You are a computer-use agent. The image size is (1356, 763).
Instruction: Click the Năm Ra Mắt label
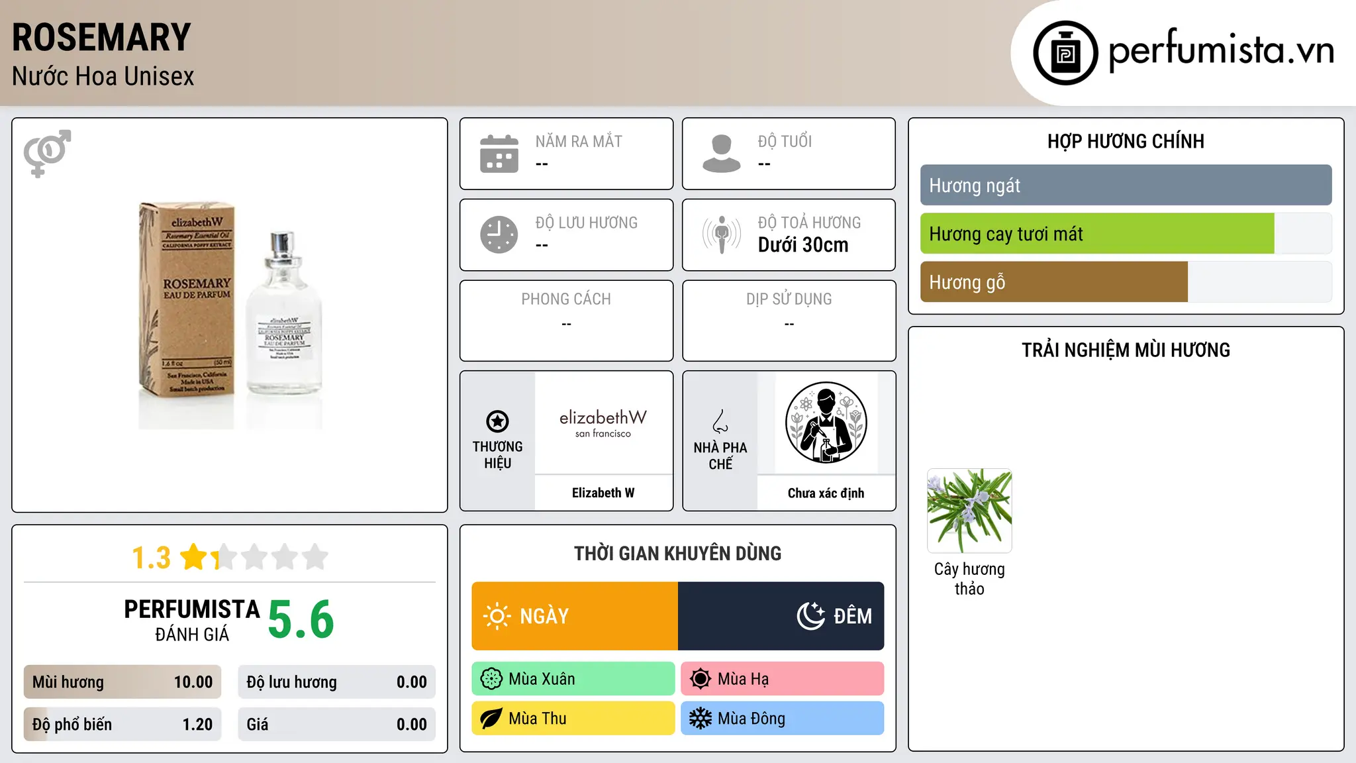point(579,142)
